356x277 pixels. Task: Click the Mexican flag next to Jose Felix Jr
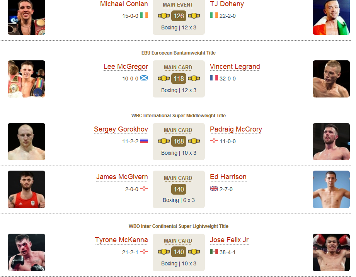point(214,251)
